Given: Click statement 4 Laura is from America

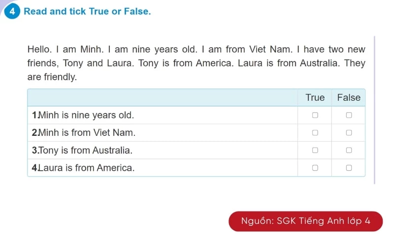Looking at the screenshot, I should (83, 168).
